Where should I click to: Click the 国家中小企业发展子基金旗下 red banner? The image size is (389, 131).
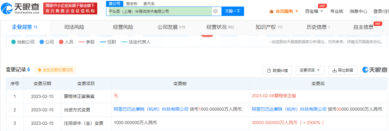point(70,8)
